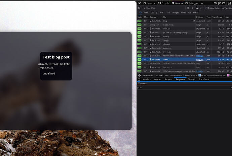This screenshot has height=156, width=232.
Task: Filter requests by HTML
Action: click(146, 13)
